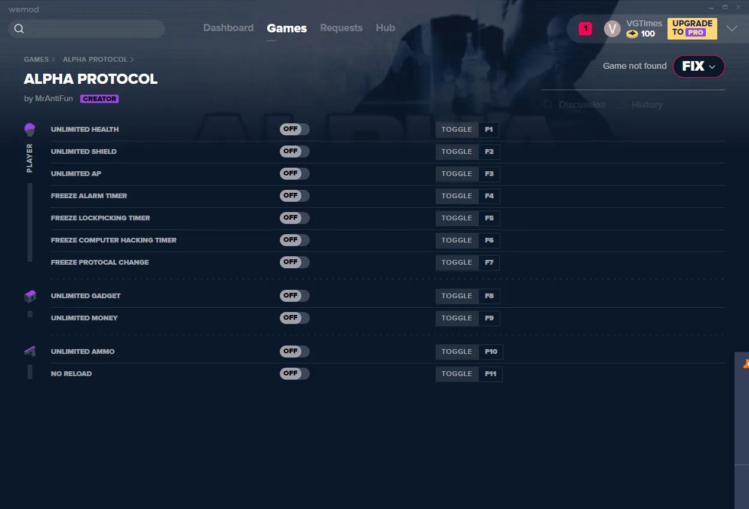Click the chevron after GAMES breadcrumb
Image resolution: width=749 pixels, height=509 pixels.
tap(53, 60)
